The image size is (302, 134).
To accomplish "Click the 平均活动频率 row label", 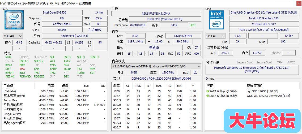I will (13, 105).
